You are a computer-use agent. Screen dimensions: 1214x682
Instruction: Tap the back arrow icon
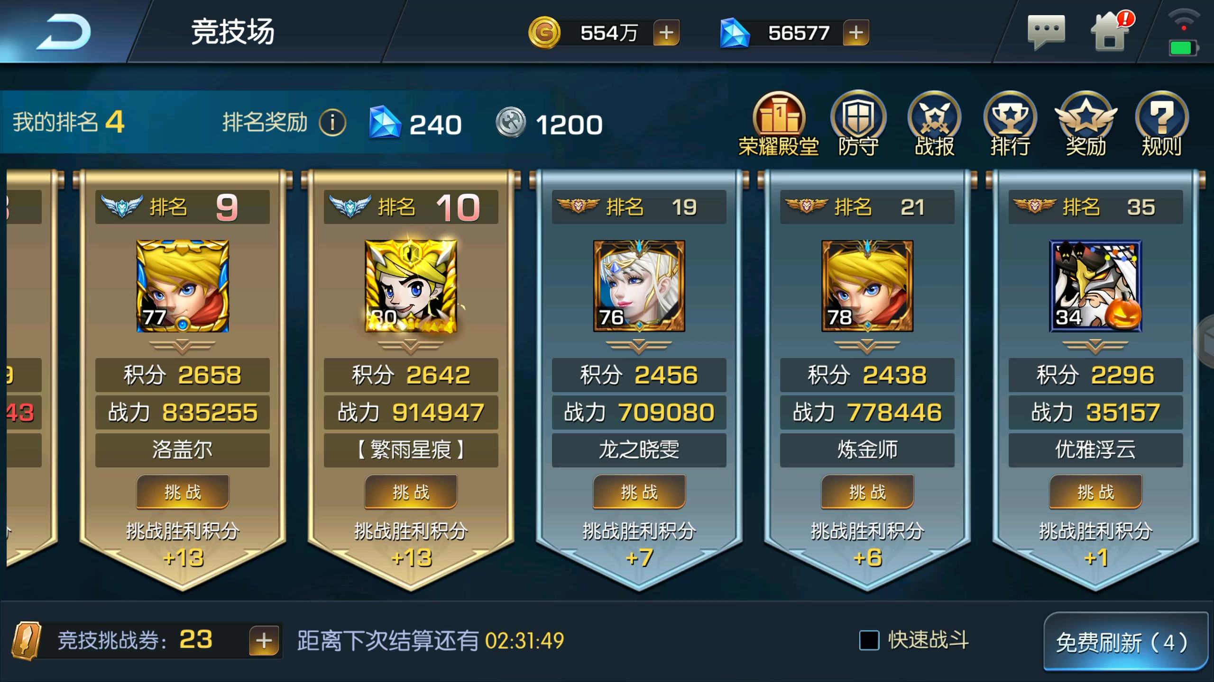pyautogui.click(x=63, y=32)
